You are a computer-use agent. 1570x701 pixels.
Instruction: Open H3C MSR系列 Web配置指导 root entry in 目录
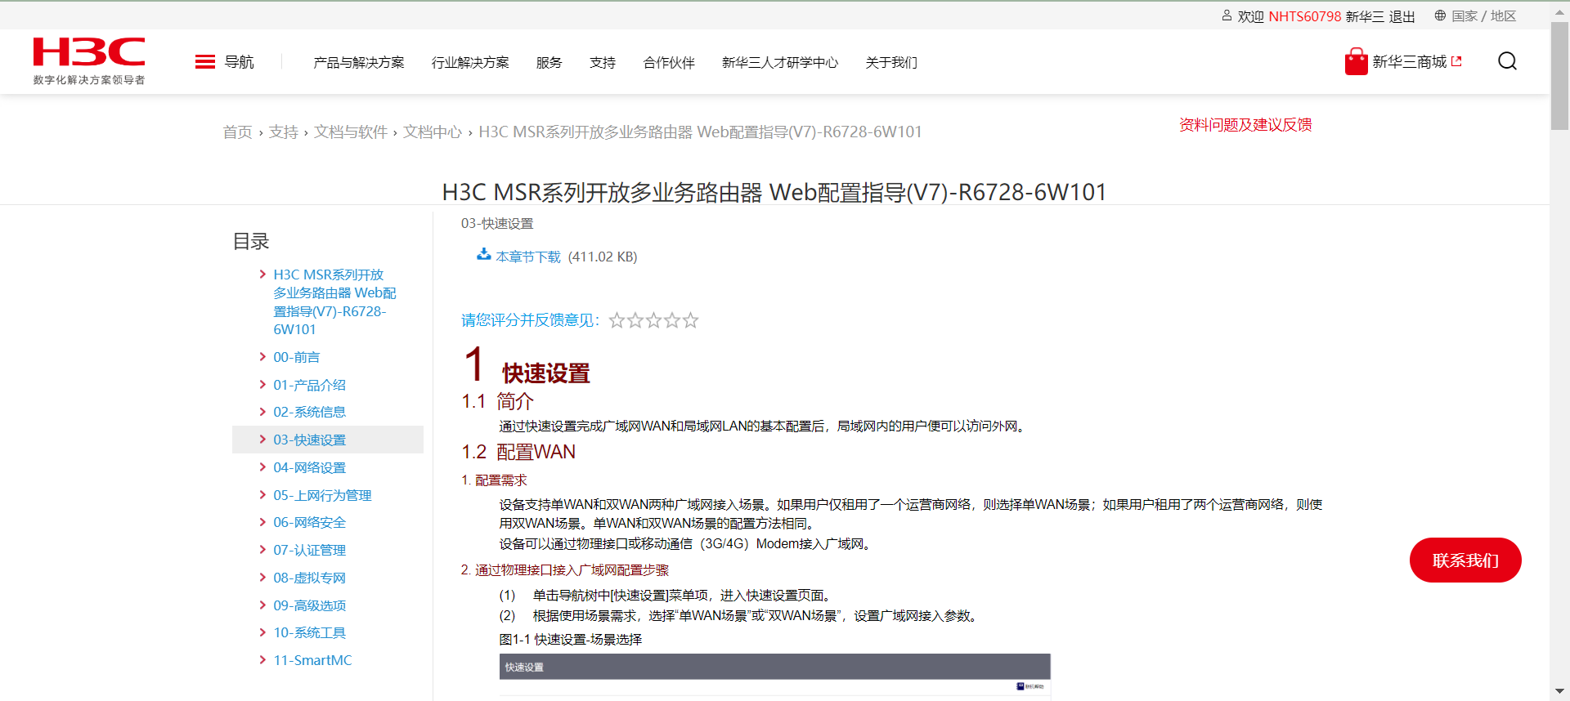pos(334,302)
